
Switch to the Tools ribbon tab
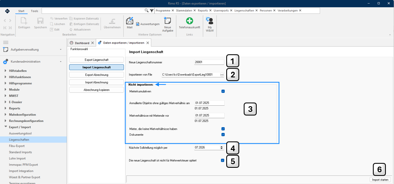(x=35, y=11)
